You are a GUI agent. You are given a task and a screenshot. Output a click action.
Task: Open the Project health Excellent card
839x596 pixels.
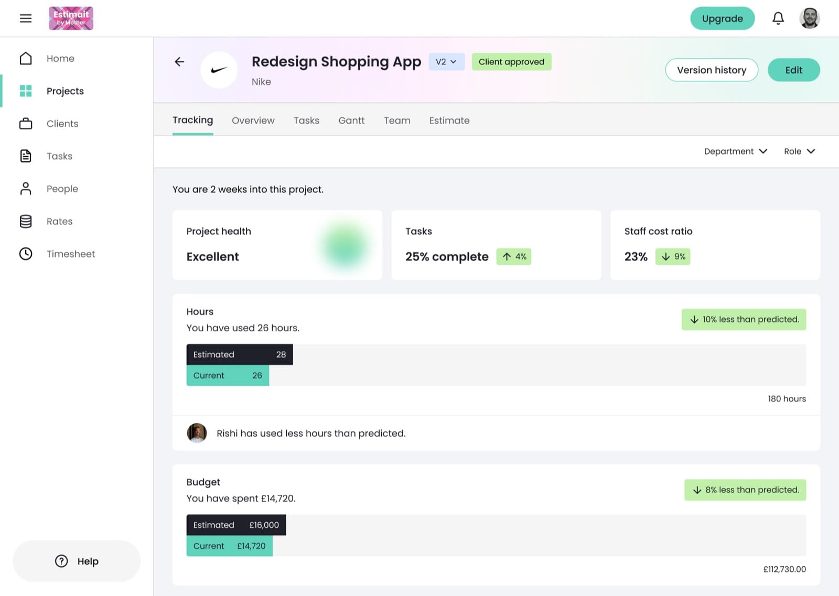tap(277, 245)
